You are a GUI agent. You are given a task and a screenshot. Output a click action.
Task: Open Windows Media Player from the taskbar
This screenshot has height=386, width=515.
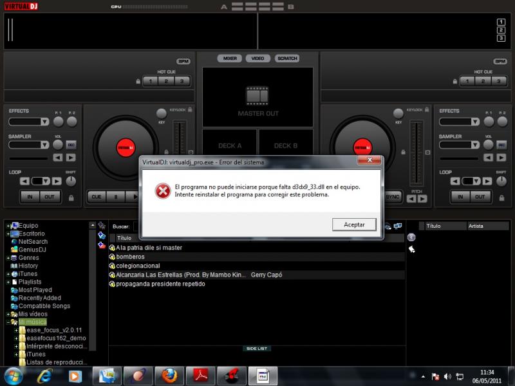tap(75, 376)
